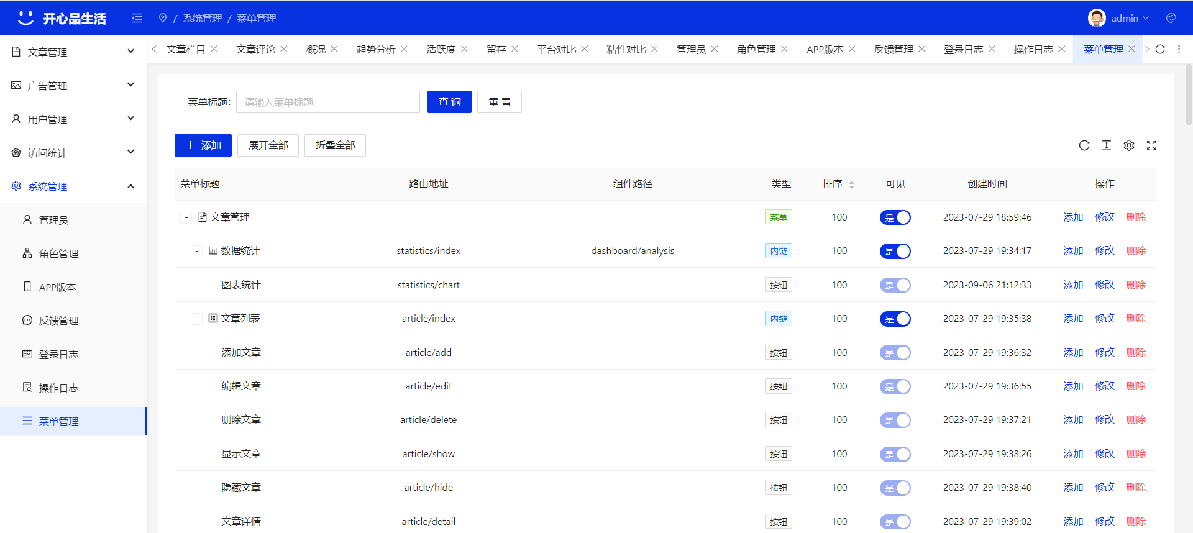This screenshot has height=533, width=1193.
Task: Expand 文章管理 sidebar menu
Action: [x=73, y=52]
